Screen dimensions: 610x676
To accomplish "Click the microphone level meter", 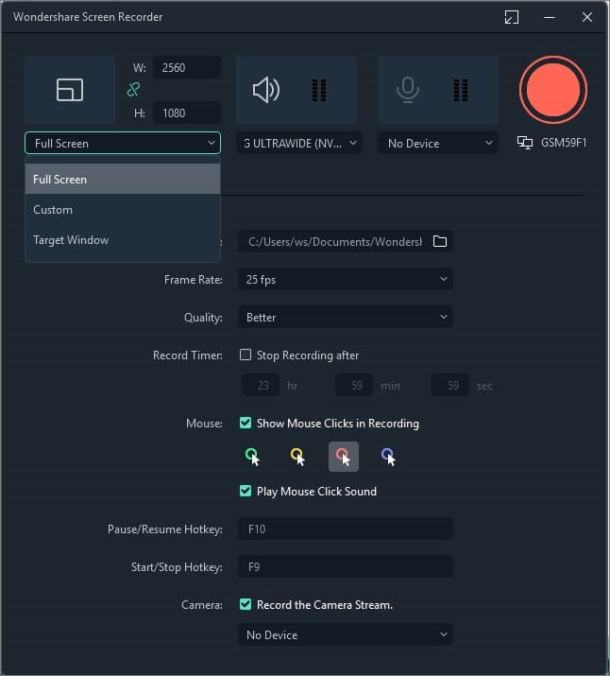I will pos(461,90).
